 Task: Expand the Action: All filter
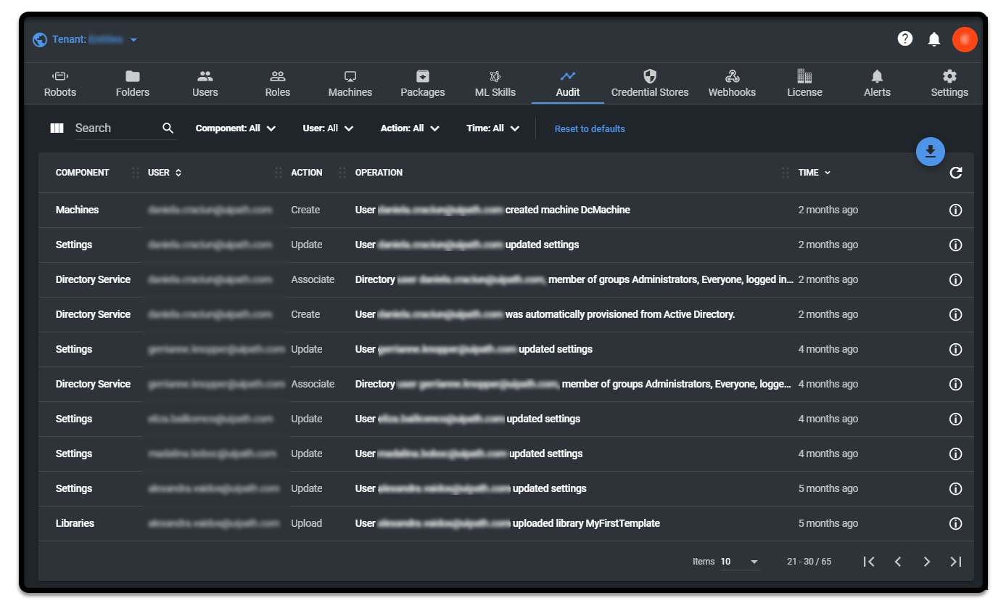(x=410, y=128)
